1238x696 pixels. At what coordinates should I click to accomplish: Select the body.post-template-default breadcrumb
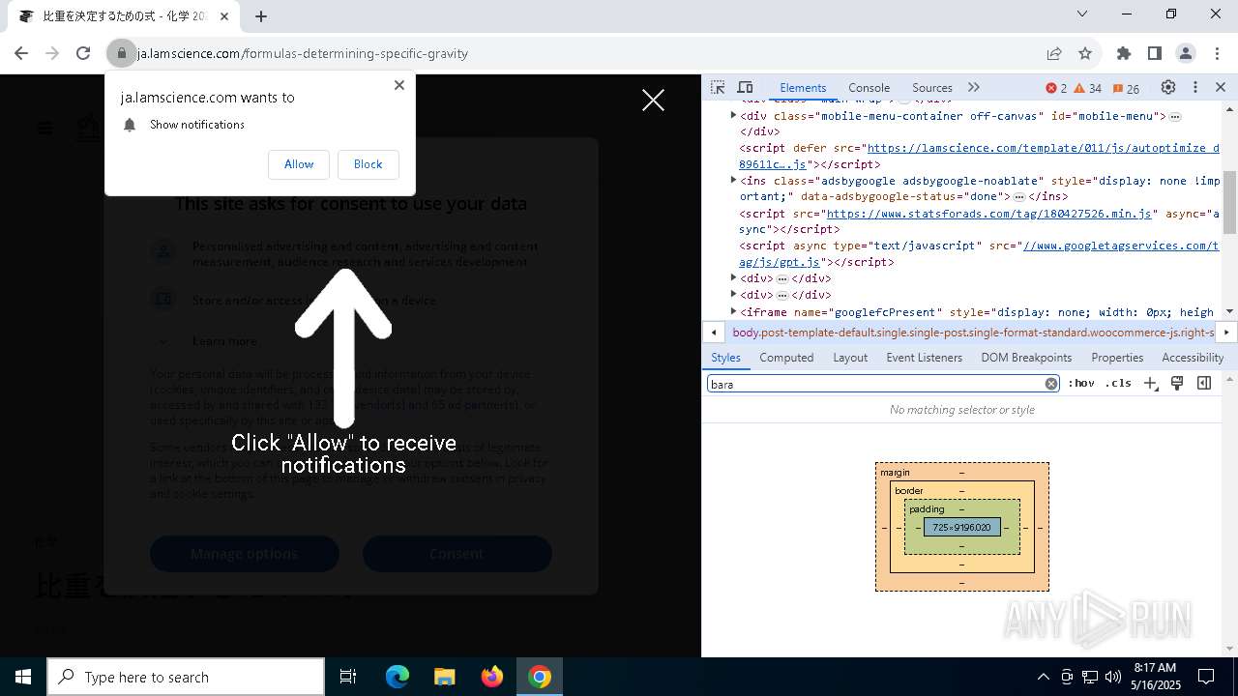[x=973, y=332]
